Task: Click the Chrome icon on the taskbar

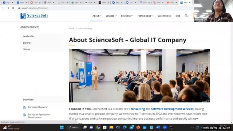Action: tap(98, 127)
